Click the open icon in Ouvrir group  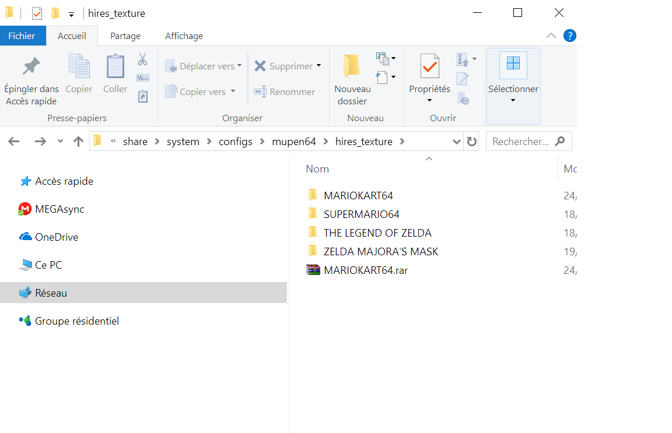[x=463, y=59]
